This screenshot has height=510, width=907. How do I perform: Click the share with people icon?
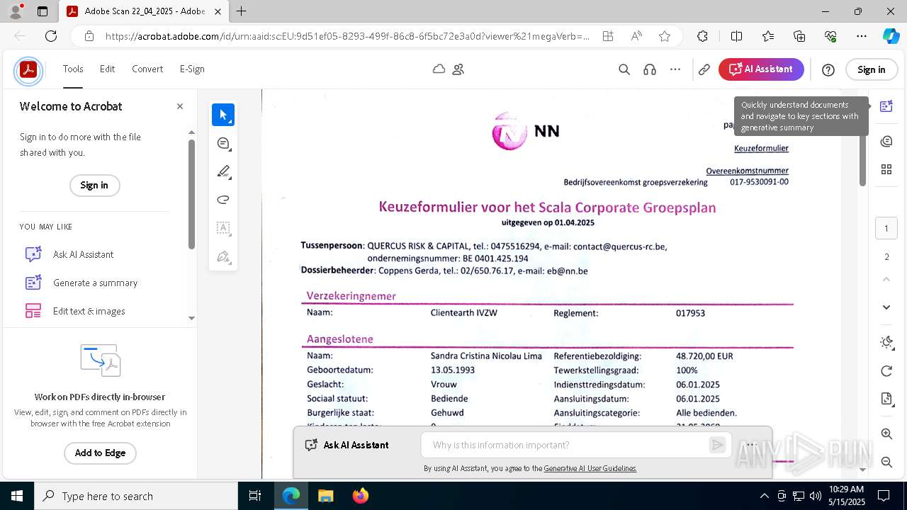coord(458,69)
